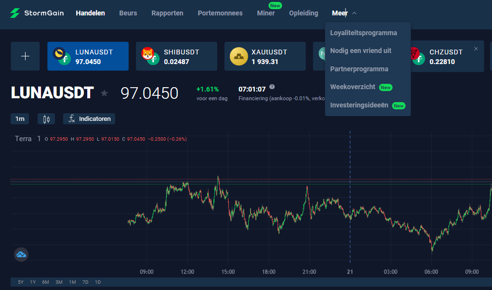Click the chevron next to Meer
This screenshot has width=492, height=290.
(x=354, y=13)
